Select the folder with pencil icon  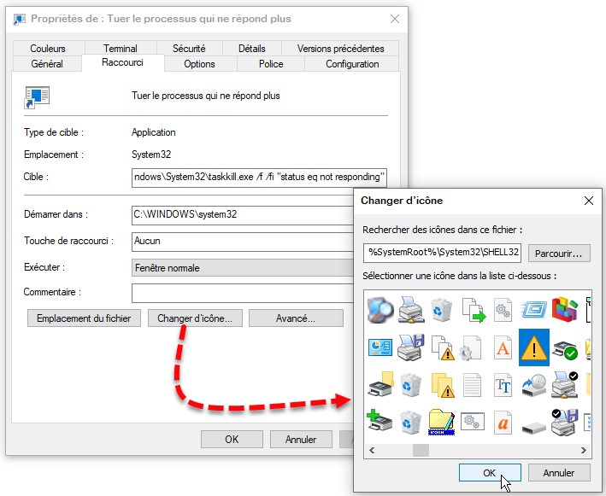[441, 422]
